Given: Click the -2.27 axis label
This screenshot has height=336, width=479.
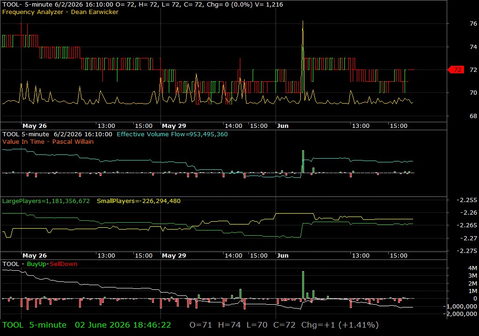Looking at the screenshot, I should (469, 238).
